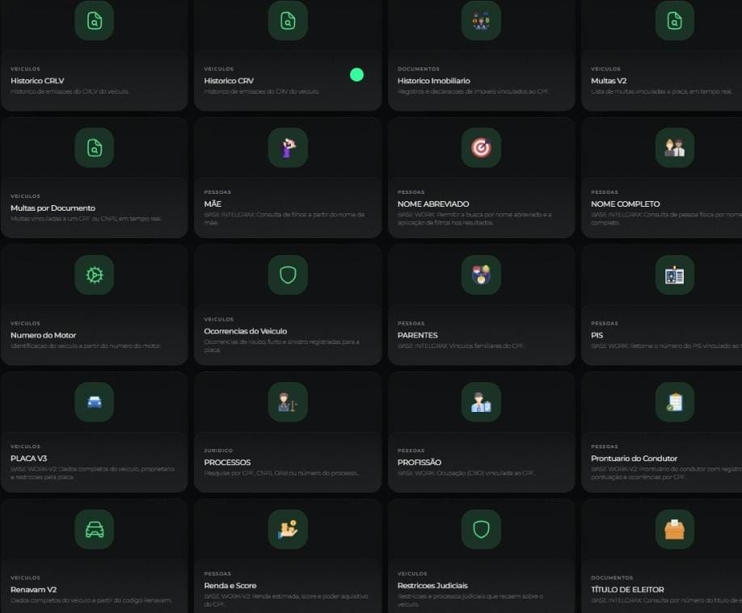Select the PROFISSÃO worker icon

[x=481, y=402]
